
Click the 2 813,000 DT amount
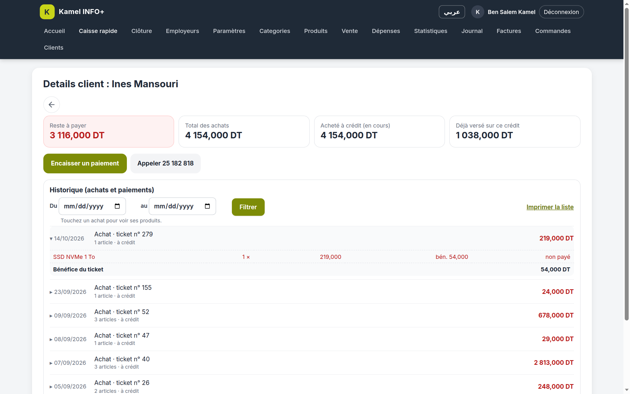pos(554,362)
